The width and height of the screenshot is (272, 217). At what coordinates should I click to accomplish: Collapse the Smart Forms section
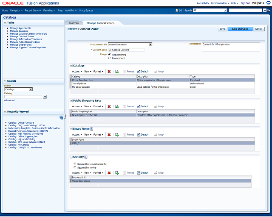71,129
